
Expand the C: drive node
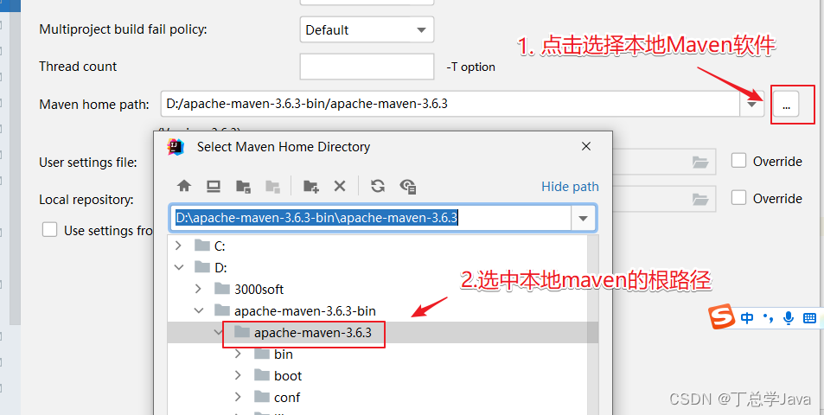click(x=178, y=246)
